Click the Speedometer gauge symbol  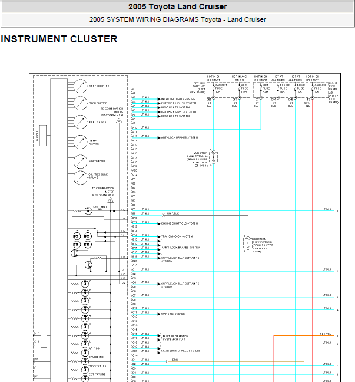[81, 86]
